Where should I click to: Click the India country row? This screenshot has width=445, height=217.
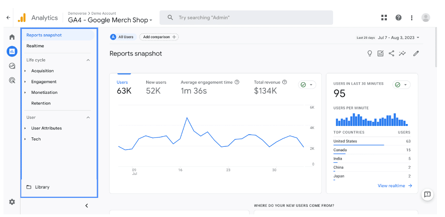pos(372,159)
